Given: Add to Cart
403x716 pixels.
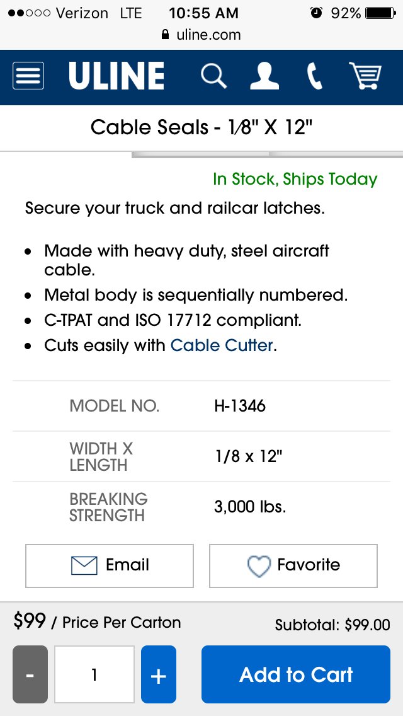Looking at the screenshot, I should click(296, 674).
